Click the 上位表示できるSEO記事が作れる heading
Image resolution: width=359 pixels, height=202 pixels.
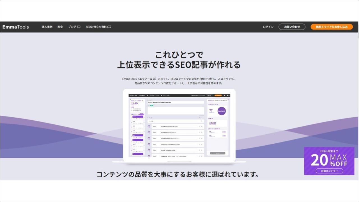pos(179,65)
